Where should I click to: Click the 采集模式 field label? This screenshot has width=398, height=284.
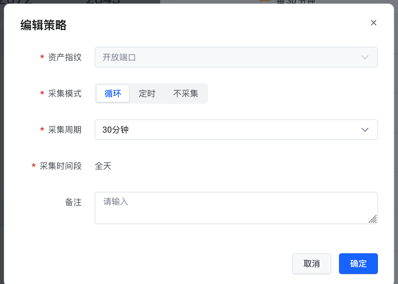click(x=65, y=94)
